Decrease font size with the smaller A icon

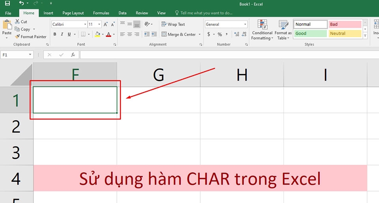113,24
